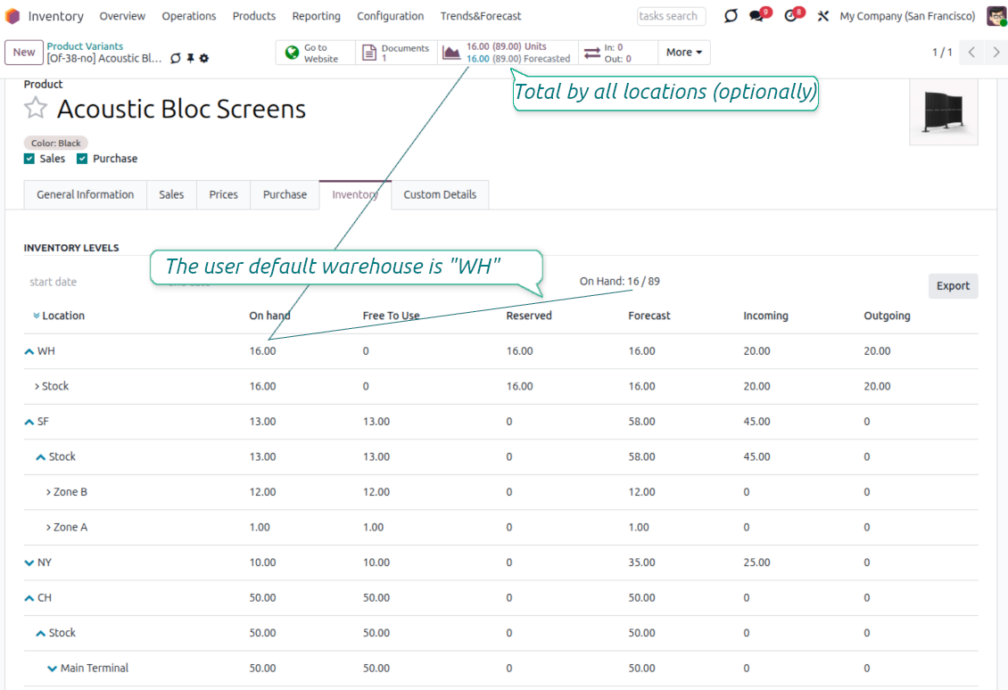Screen dimensions: 1008x690
Task: Open the Documents smart button
Action: pos(396,52)
